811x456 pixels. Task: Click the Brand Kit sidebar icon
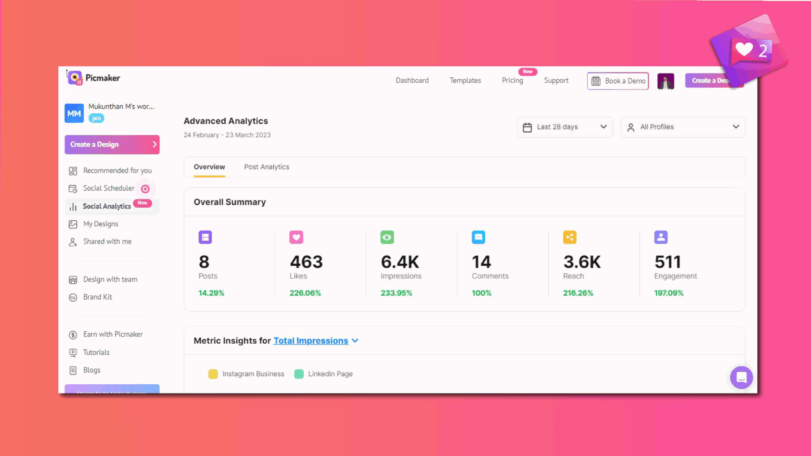[73, 298]
